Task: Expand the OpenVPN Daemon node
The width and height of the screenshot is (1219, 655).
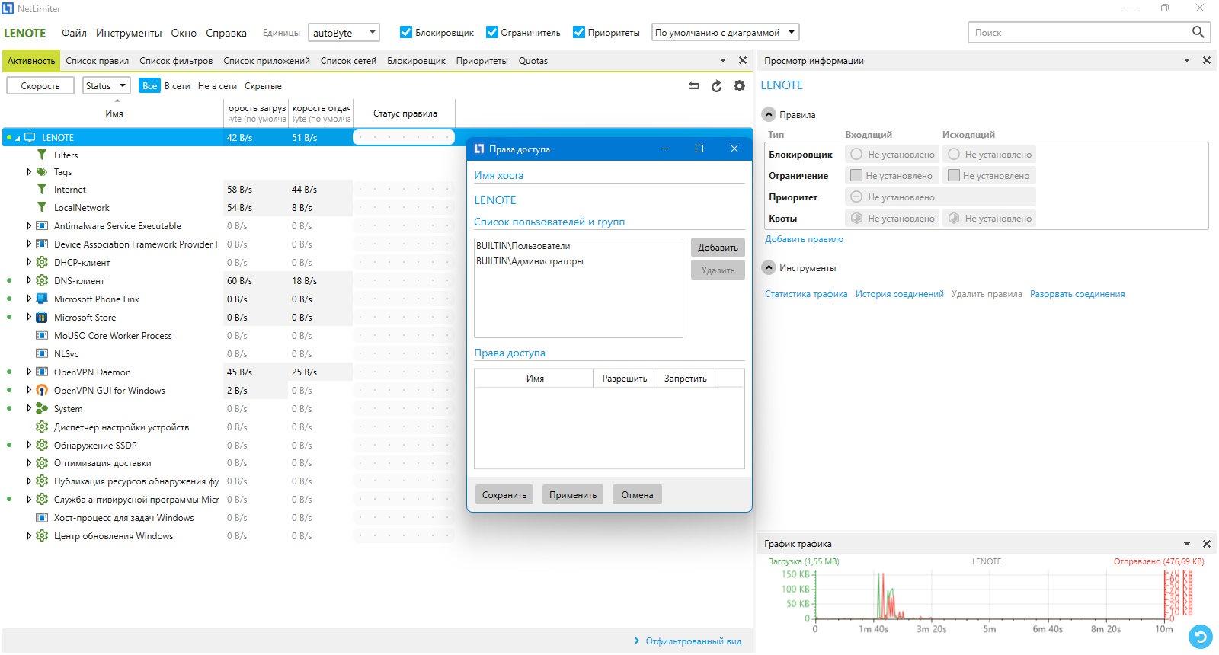Action: 29,372
